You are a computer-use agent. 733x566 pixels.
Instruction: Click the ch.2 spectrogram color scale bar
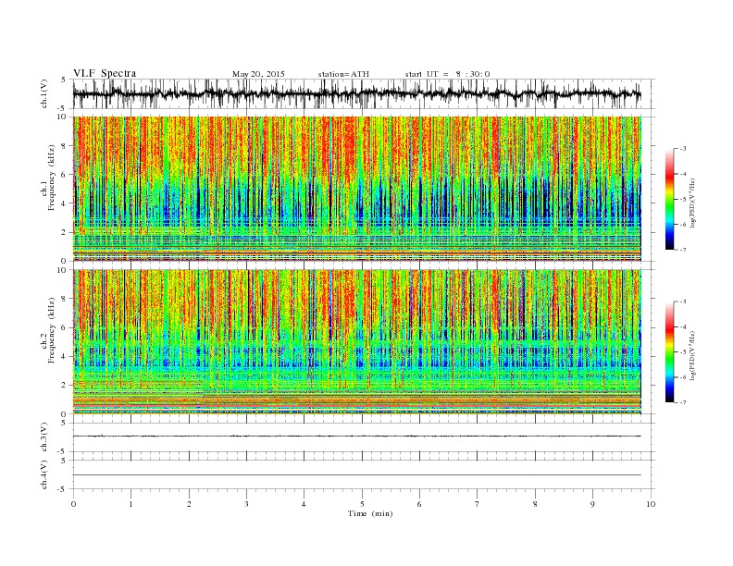(x=669, y=351)
